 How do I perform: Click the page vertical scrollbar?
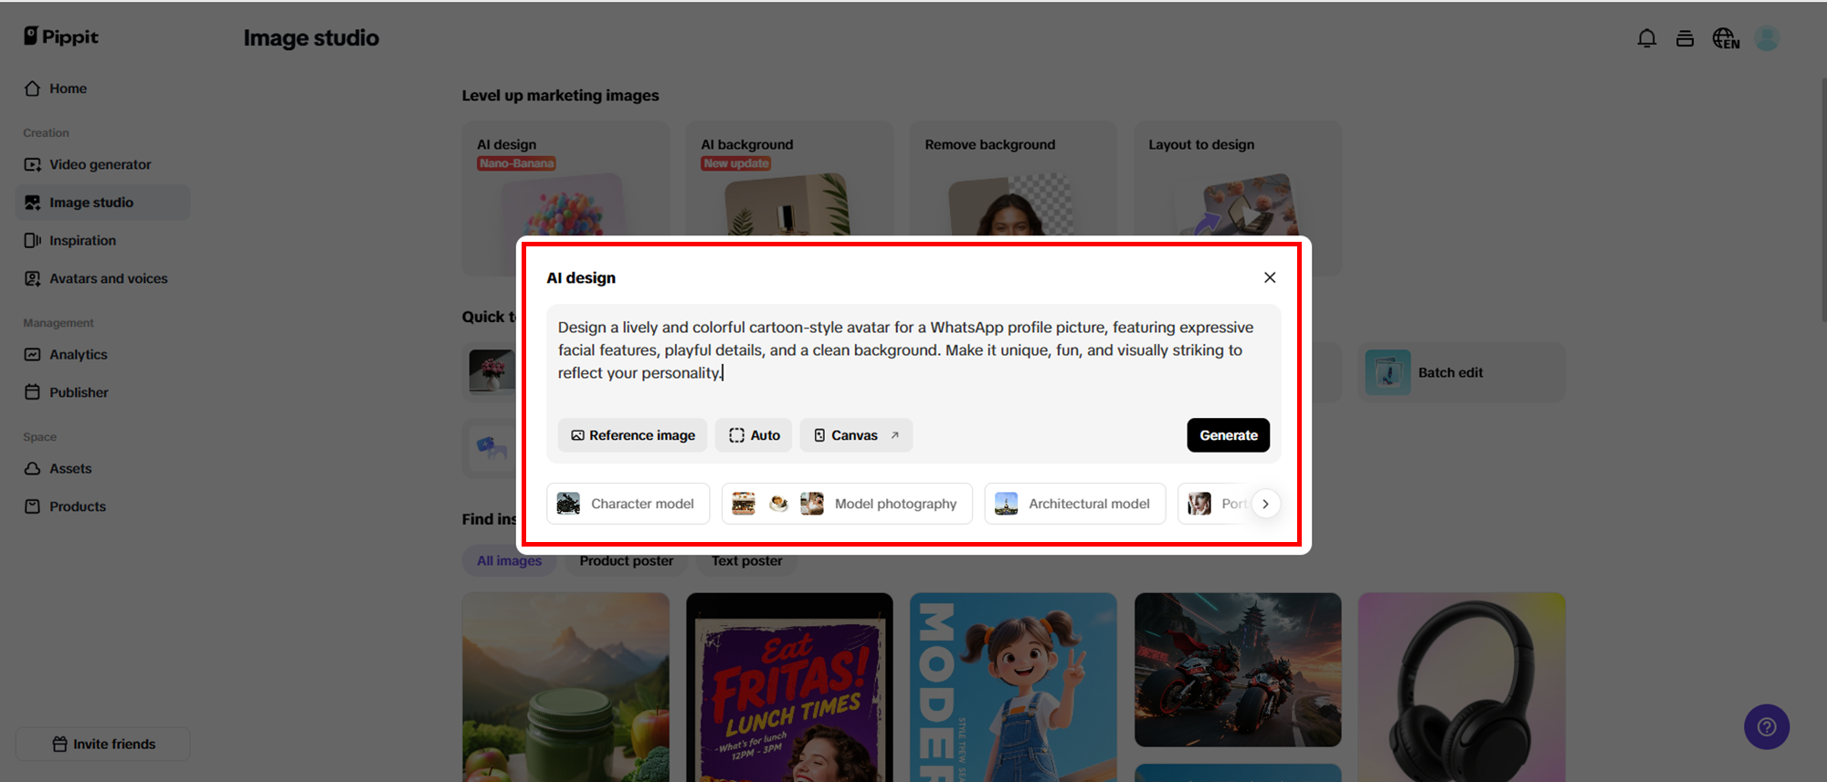point(1823,201)
